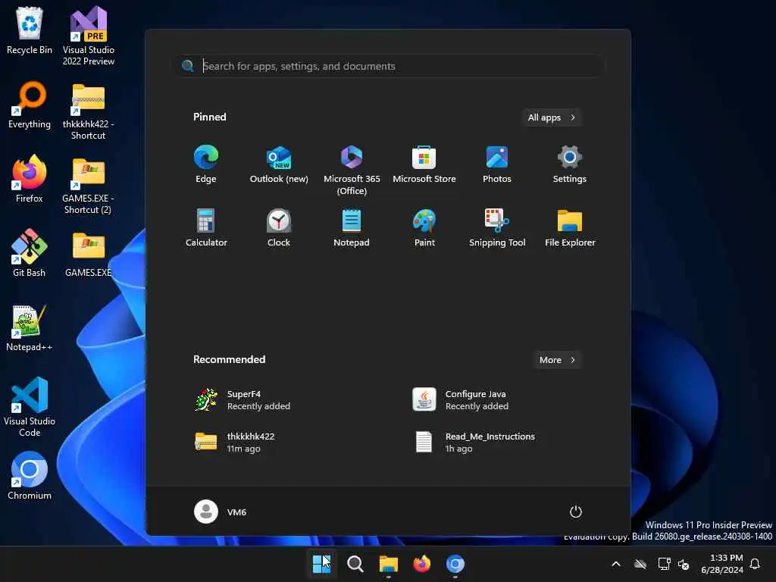Screen dimensions: 776x582
Task: Switch to Firefox in the taskbar
Action: pos(421,564)
